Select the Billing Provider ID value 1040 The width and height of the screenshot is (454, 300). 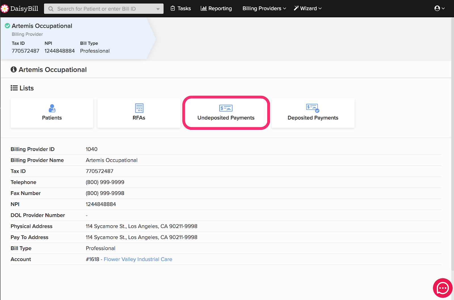[92, 149]
